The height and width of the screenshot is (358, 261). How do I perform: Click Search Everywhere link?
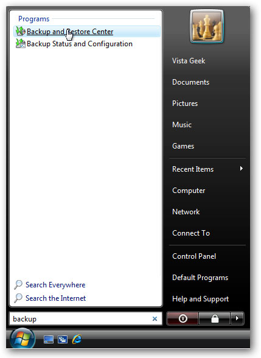(55, 285)
